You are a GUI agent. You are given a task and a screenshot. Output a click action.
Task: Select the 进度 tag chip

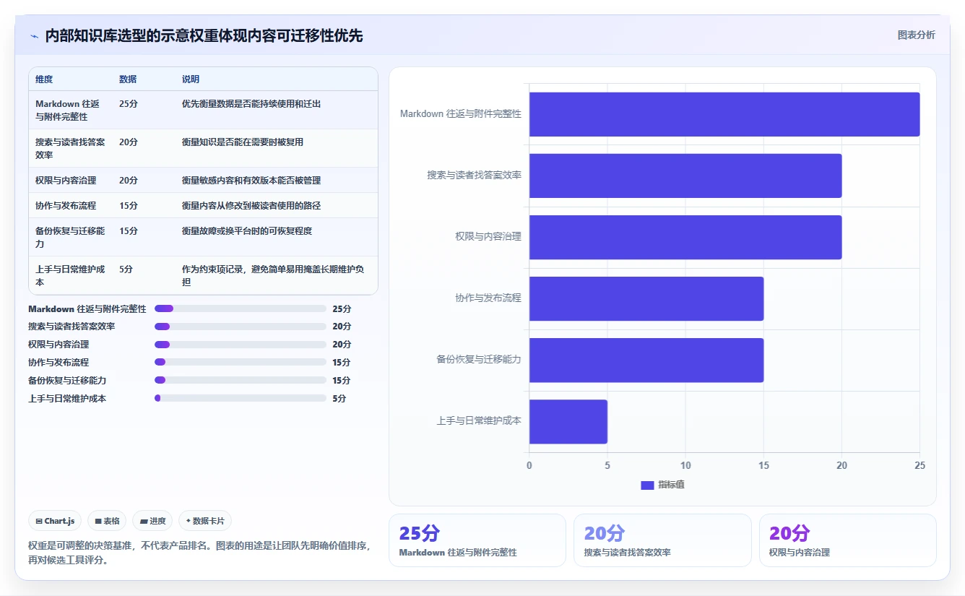point(152,521)
